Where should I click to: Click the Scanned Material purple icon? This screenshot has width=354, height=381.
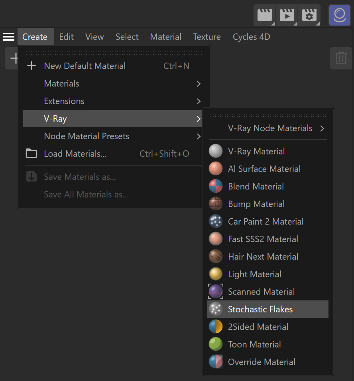tap(216, 291)
